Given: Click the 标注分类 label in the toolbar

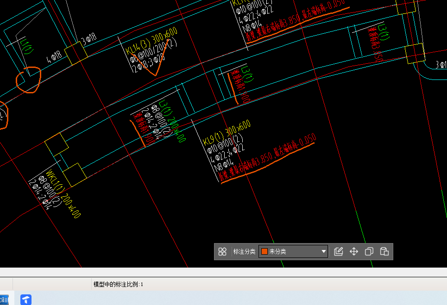Looking at the screenshot, I should click(244, 252).
